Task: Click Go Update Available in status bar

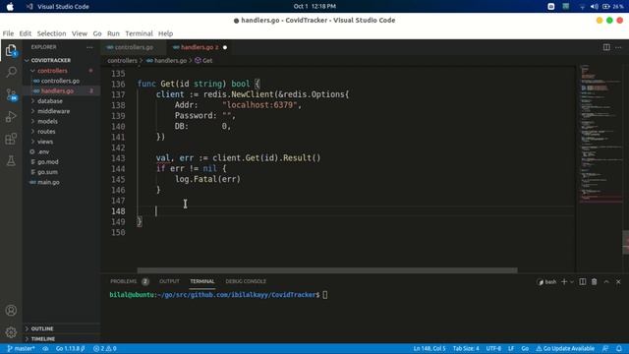Action: (x=565, y=348)
